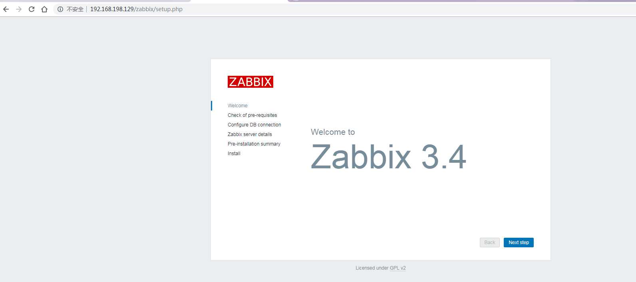This screenshot has height=282, width=636.
Task: Select Check of pre-requisites step
Action: click(x=252, y=115)
